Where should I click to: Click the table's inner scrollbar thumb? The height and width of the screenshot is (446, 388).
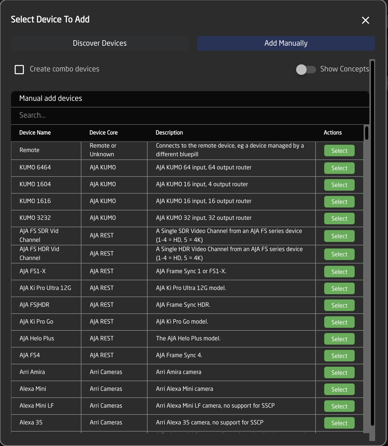point(366,133)
